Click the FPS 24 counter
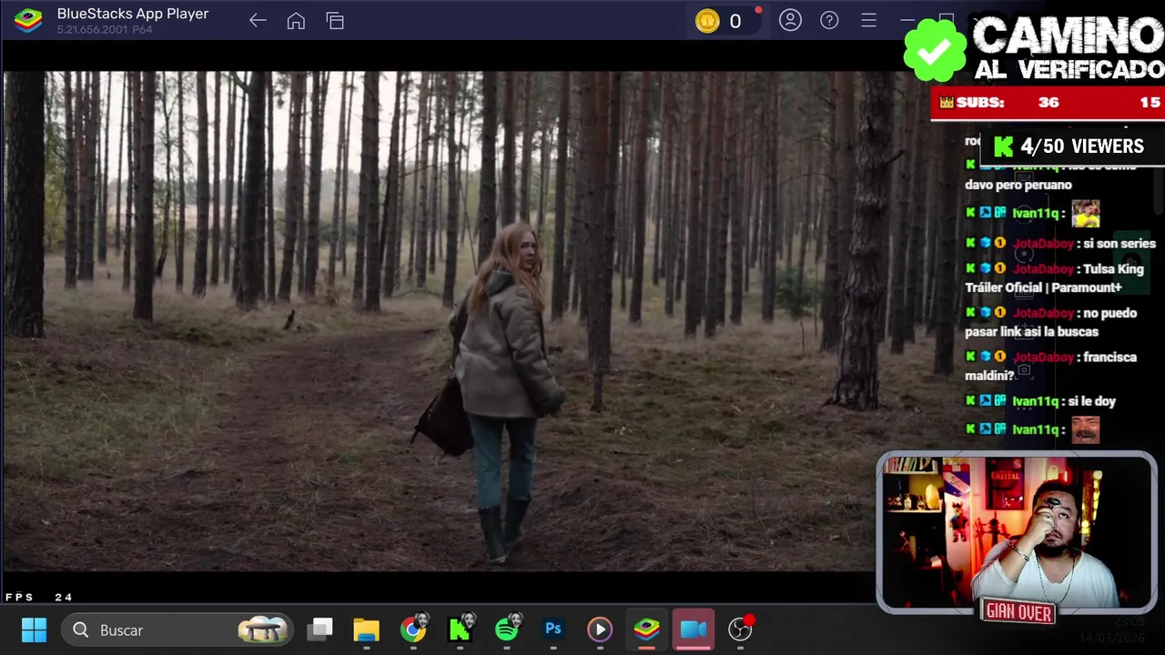Screen dimensions: 1165x655 39,597
